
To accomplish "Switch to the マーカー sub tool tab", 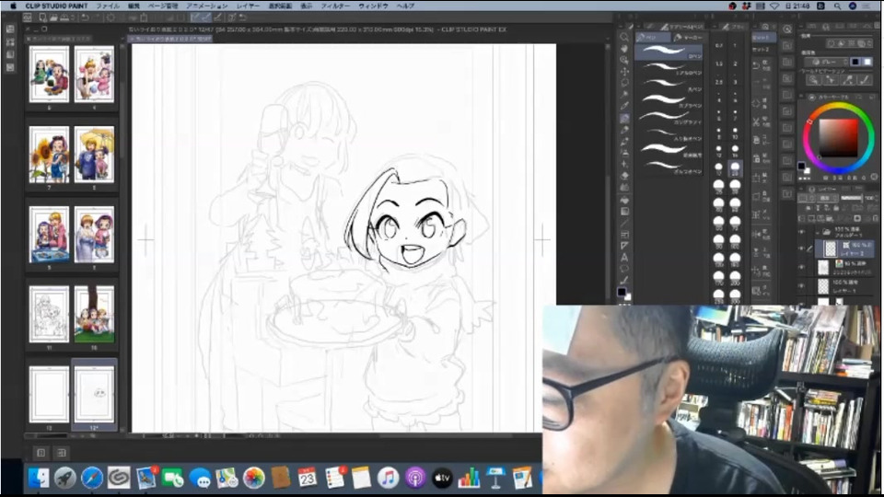I will [x=690, y=37].
